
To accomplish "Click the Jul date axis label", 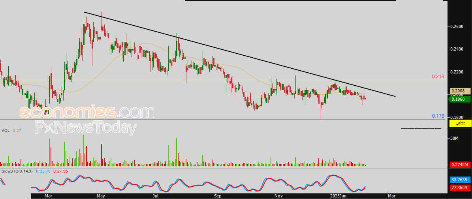I will click(x=155, y=196).
